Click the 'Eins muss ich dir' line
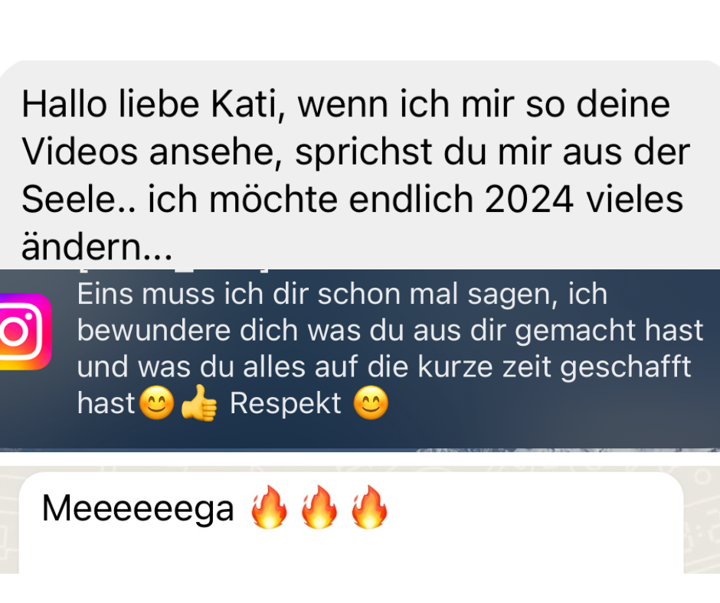The height and width of the screenshot is (603, 720). 342,294
